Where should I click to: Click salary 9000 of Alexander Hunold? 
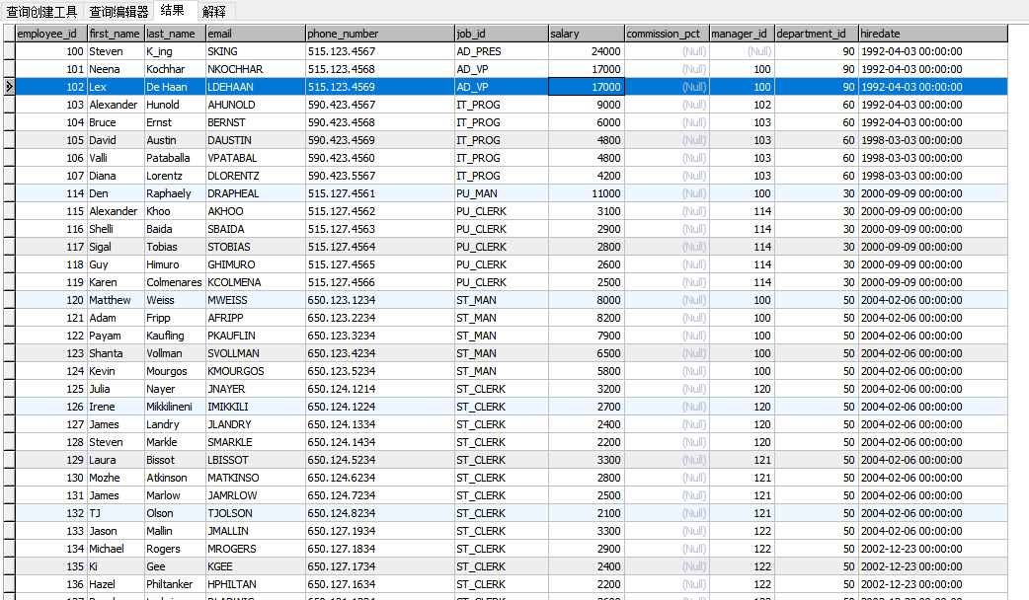(x=586, y=105)
